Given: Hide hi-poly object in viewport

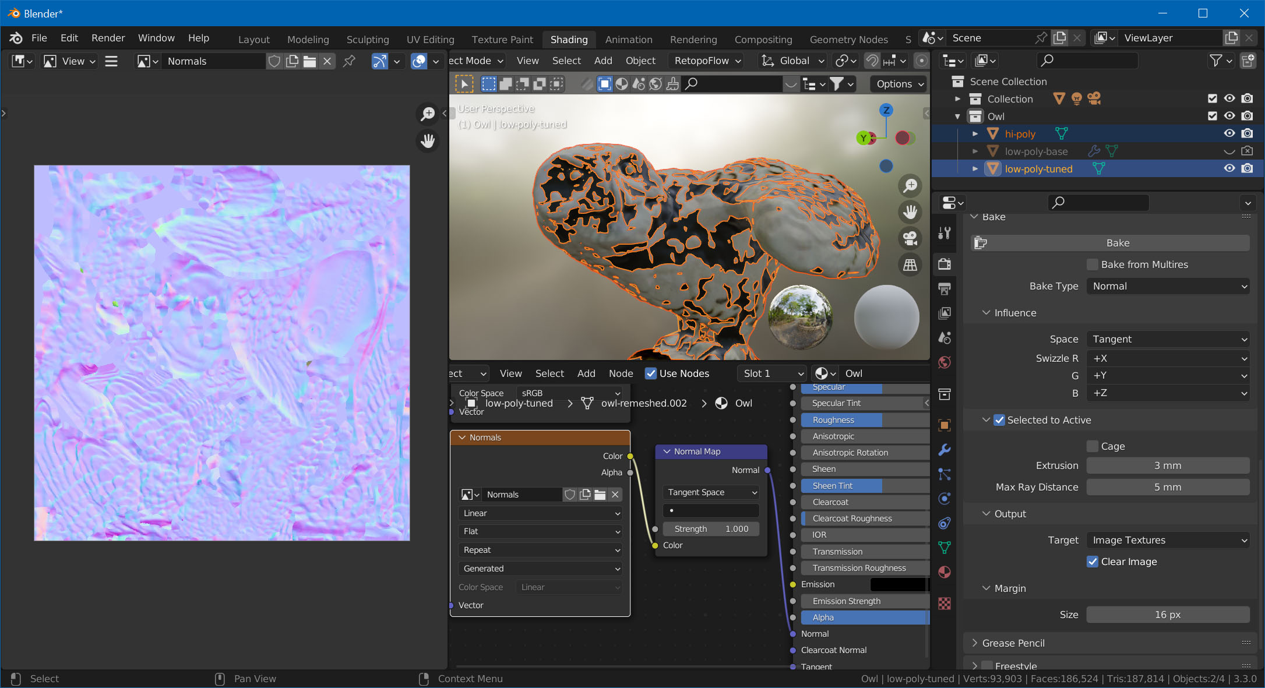Looking at the screenshot, I should click(x=1229, y=133).
